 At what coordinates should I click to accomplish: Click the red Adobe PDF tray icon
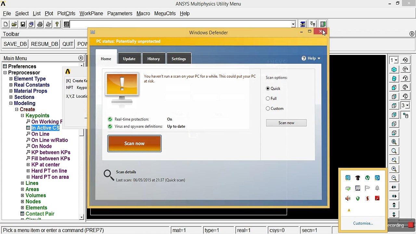click(x=377, y=198)
